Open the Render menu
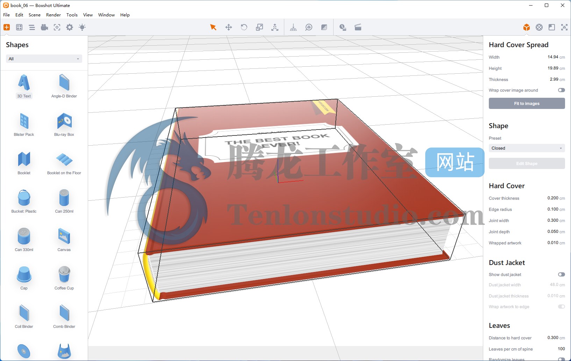The width and height of the screenshot is (571, 361). [53, 15]
